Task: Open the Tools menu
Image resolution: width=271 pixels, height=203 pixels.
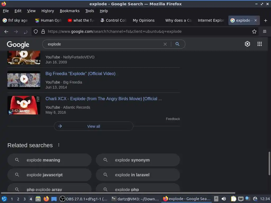Action: (x=89, y=11)
